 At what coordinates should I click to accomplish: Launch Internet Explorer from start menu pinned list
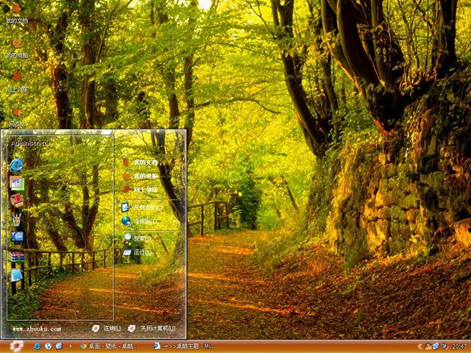(x=16, y=165)
